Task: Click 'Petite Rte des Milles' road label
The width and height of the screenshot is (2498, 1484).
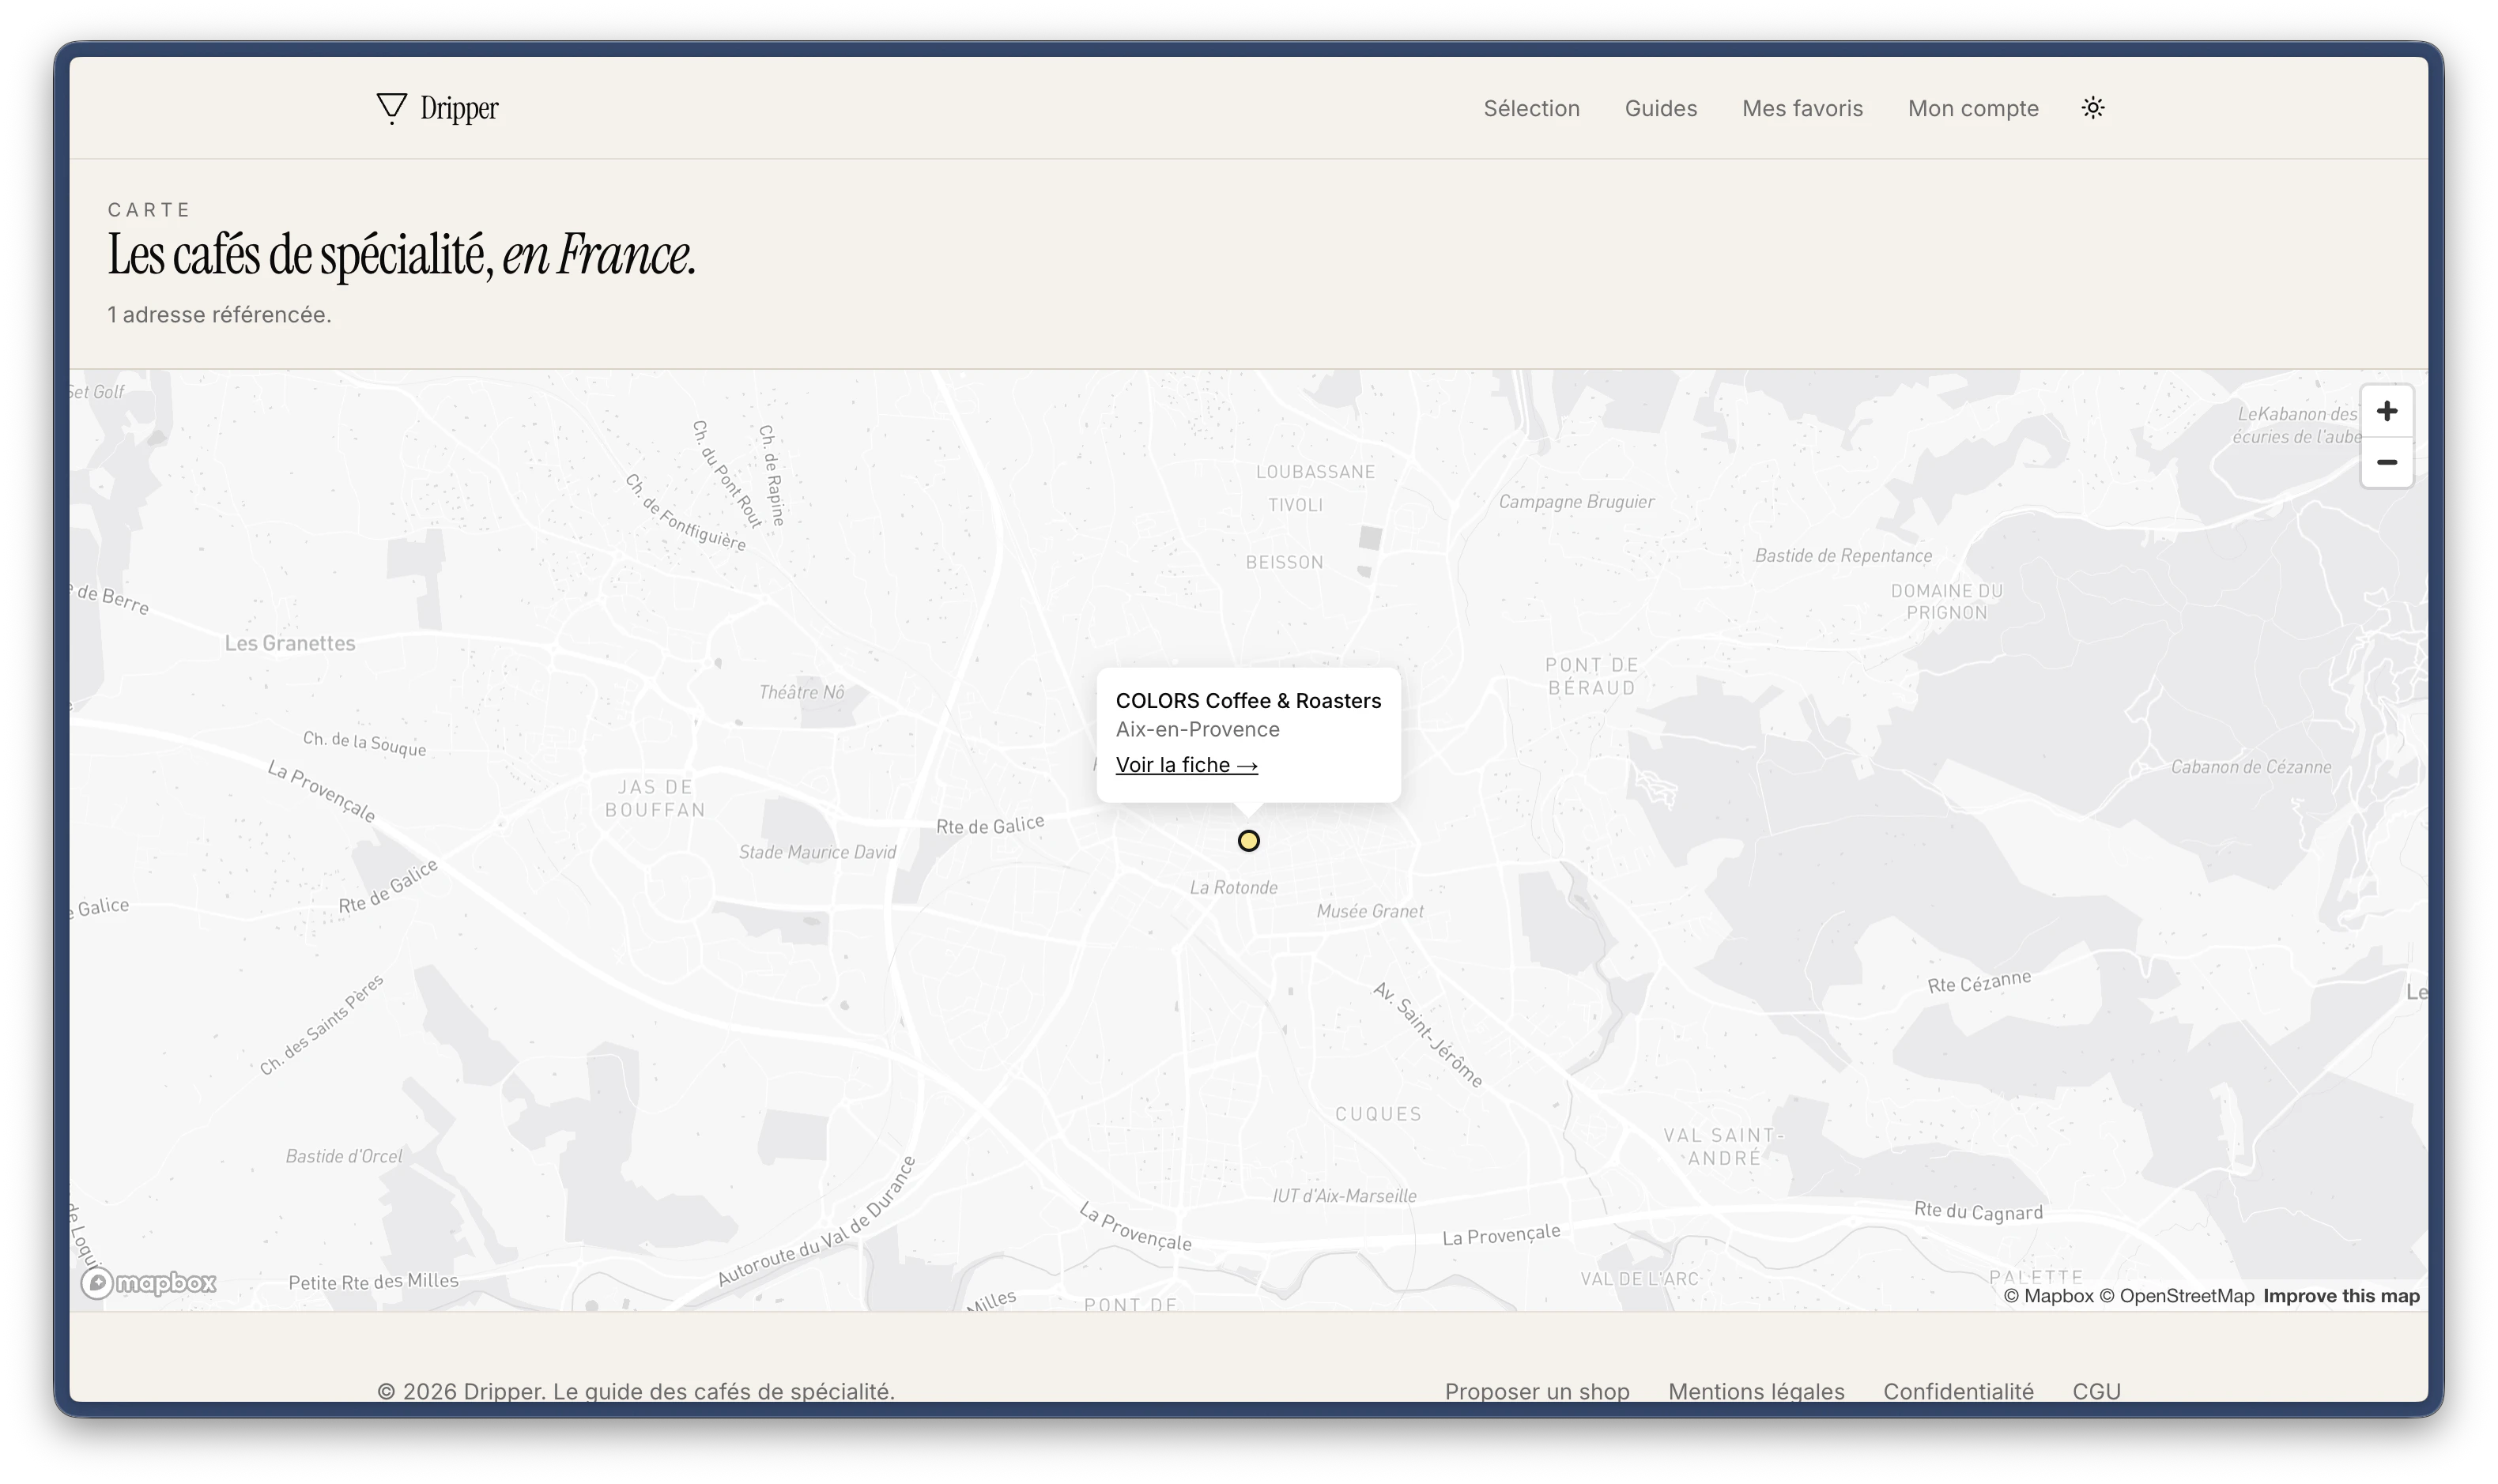Action: (x=373, y=1282)
